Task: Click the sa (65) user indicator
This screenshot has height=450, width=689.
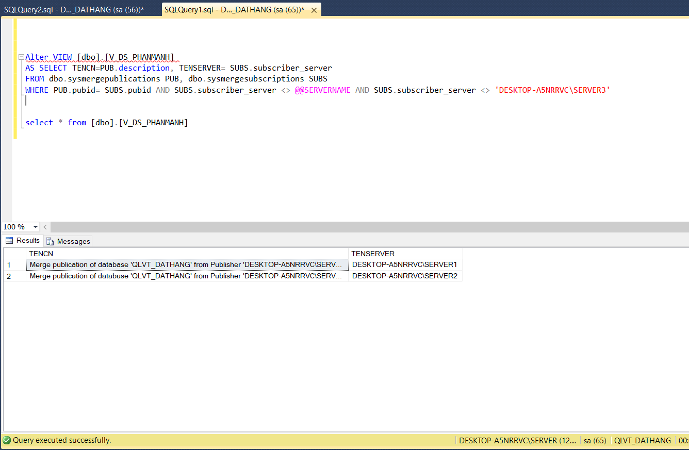Action: [595, 440]
